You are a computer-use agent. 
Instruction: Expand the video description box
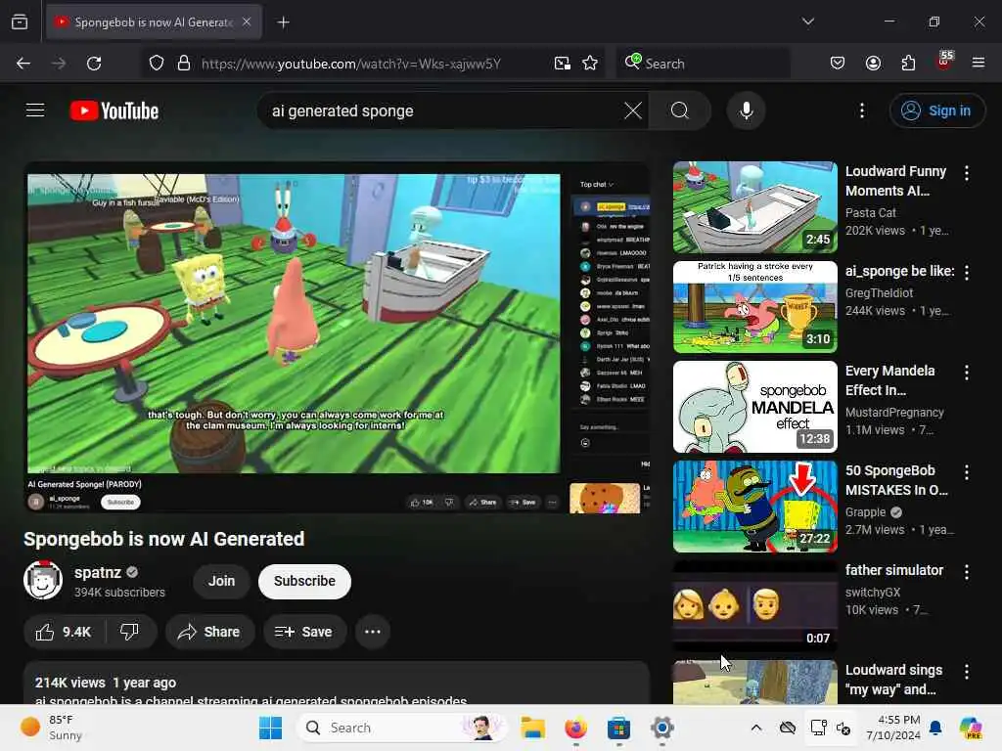337,684
